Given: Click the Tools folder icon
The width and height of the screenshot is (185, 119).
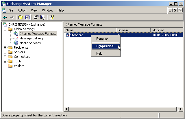Looking at the screenshot, I should (x=10, y=61).
